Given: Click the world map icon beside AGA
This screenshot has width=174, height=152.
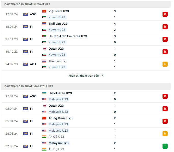Looking at the screenshot, I should click(26, 64).
